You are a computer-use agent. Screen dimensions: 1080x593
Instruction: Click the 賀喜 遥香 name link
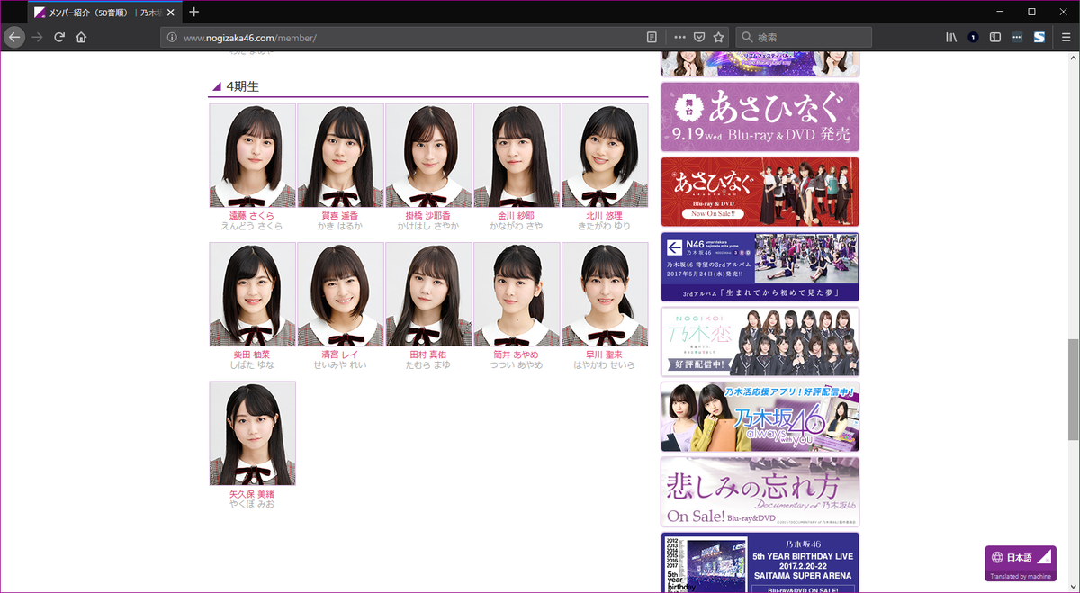tap(340, 216)
